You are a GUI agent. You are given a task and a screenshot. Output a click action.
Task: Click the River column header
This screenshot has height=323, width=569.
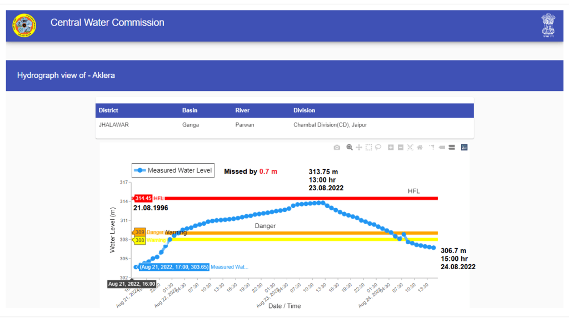242,110
